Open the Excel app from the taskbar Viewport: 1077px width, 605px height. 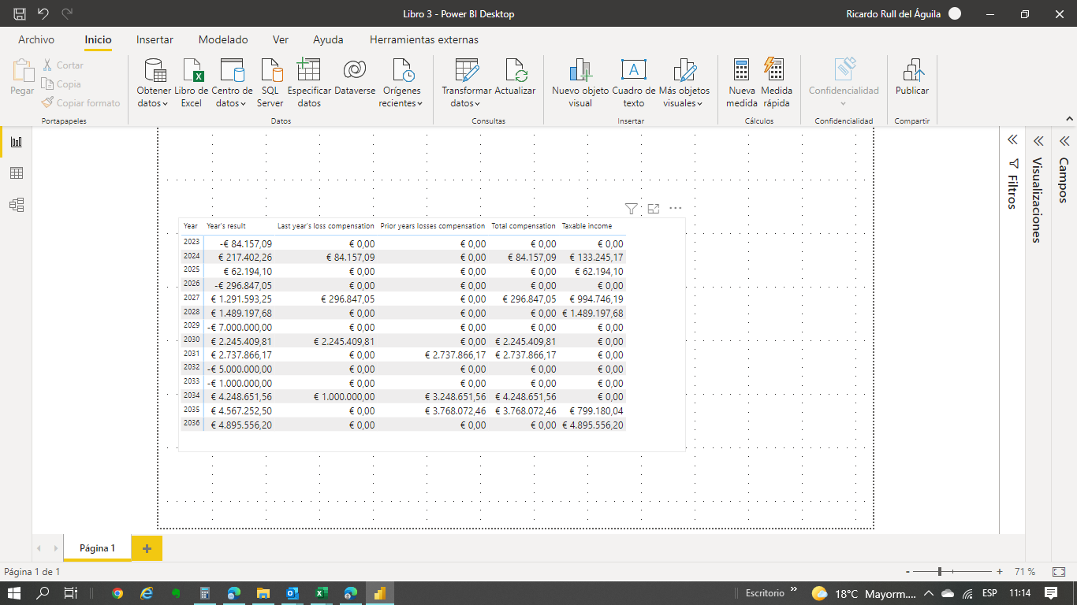pyautogui.click(x=322, y=593)
